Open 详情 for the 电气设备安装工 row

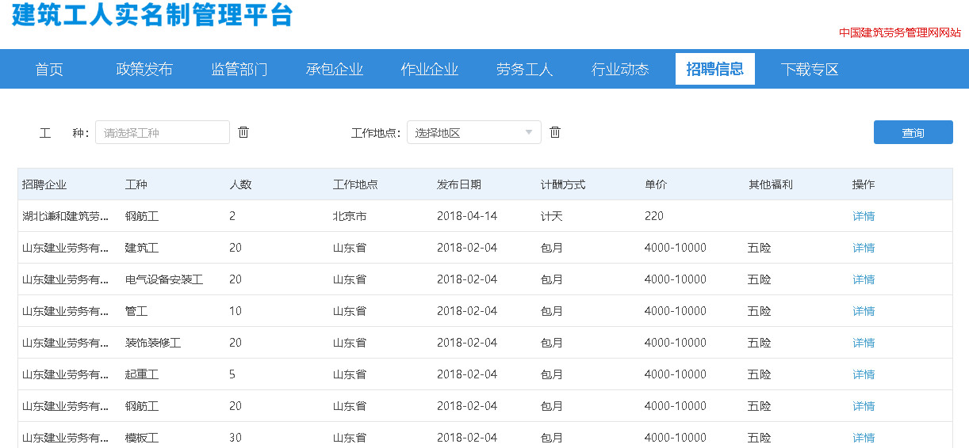pos(864,279)
